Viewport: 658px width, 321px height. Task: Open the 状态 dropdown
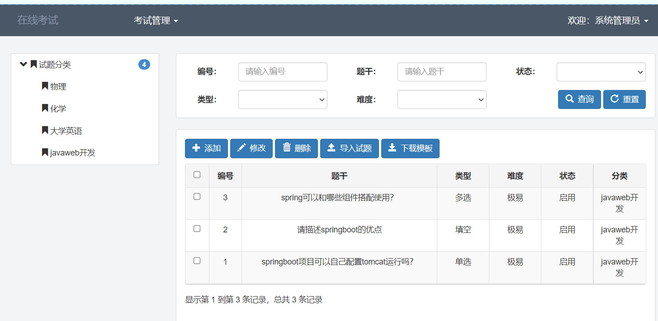pyautogui.click(x=601, y=71)
